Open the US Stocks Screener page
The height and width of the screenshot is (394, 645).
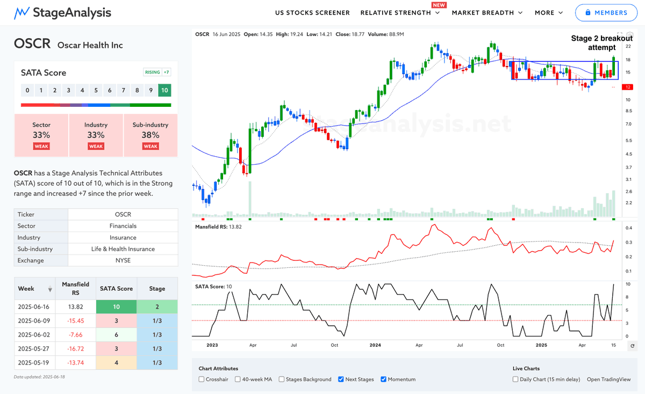point(312,12)
